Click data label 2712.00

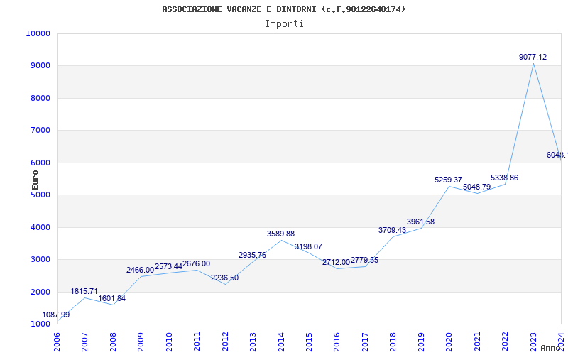[x=336, y=262]
